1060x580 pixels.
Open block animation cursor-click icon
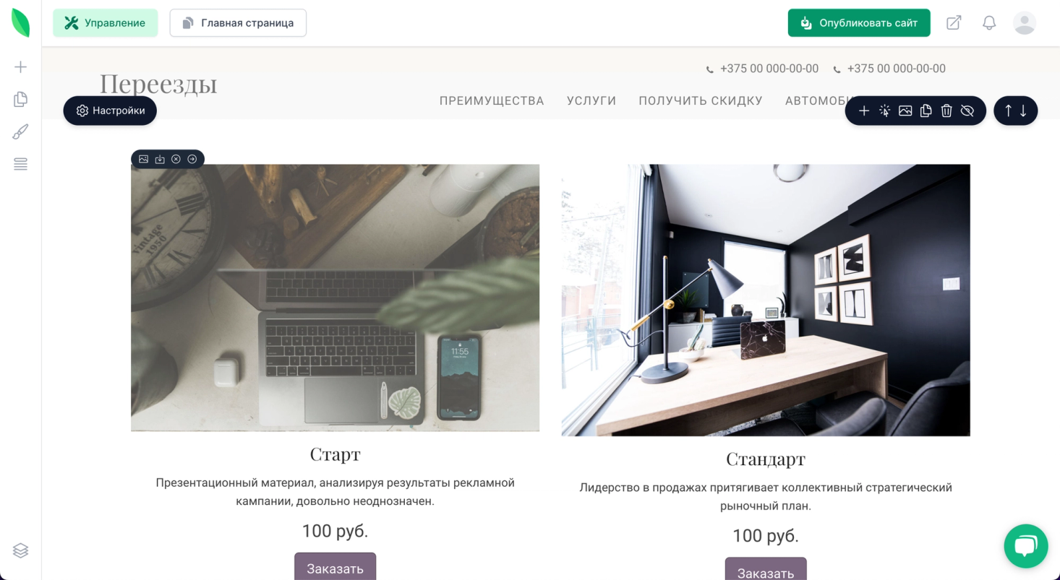884,111
